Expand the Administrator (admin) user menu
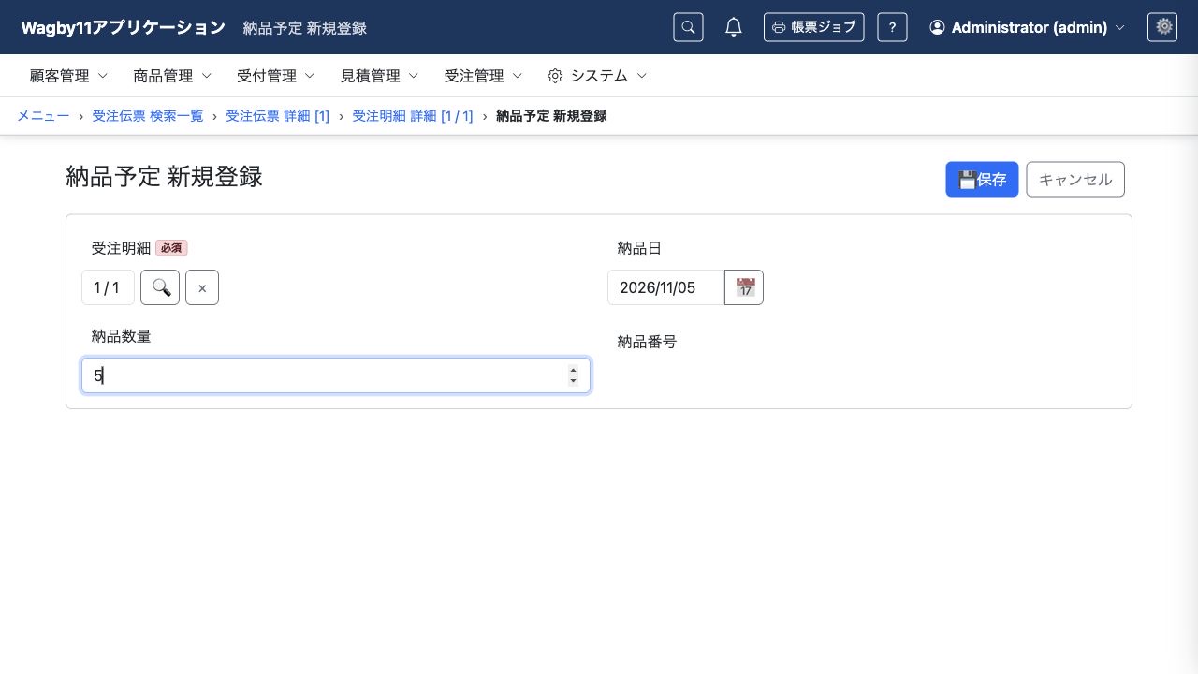The height and width of the screenshot is (674, 1198). (x=1027, y=27)
